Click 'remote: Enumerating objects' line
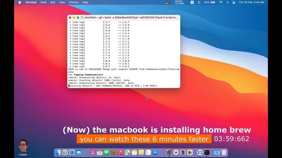 [x=95, y=77]
